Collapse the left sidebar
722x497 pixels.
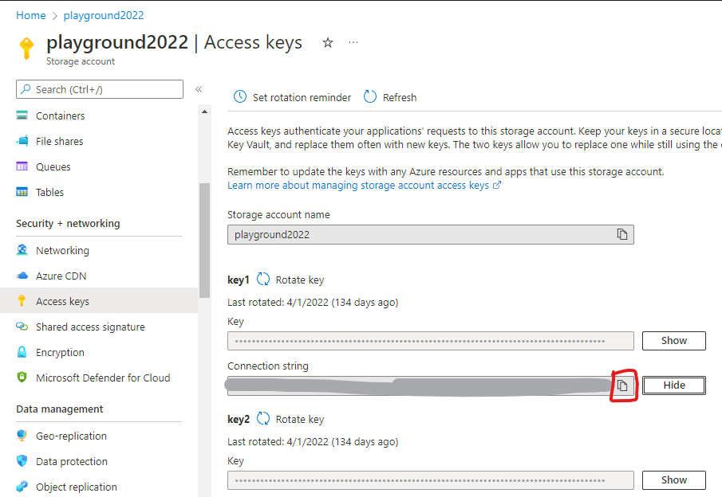click(x=198, y=89)
